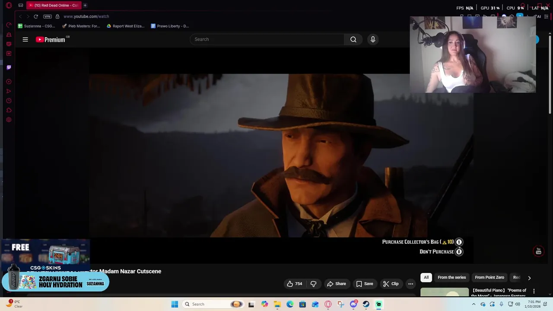The height and width of the screenshot is (311, 553).
Task: Open Beautiful Piano recommended video
Action: point(474,292)
